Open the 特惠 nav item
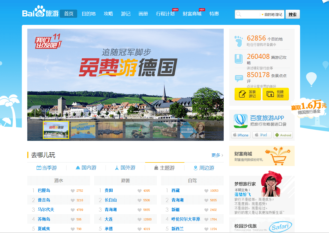This screenshot has width=329, height=233. coord(214,14)
